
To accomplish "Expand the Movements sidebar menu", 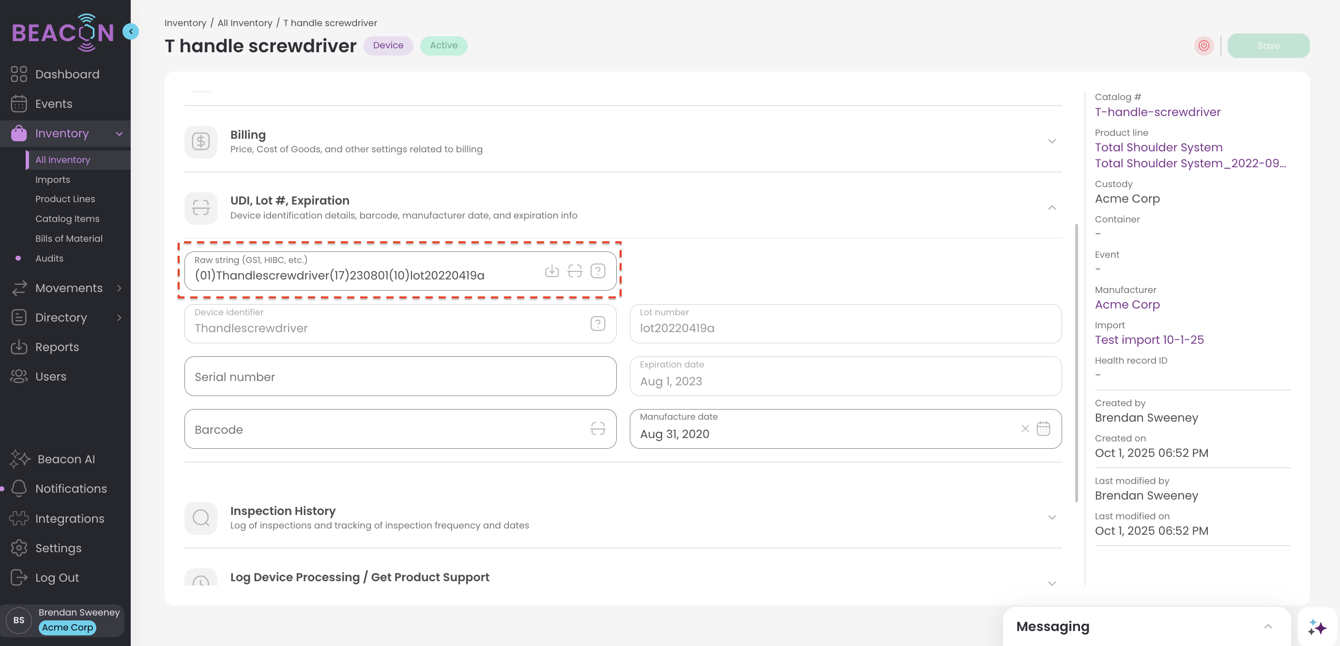I will coord(69,288).
